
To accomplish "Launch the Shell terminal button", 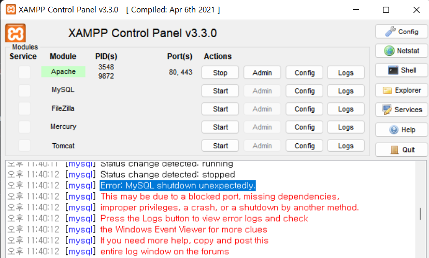I will 402,70.
